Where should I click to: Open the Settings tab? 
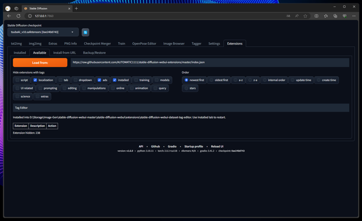tap(214, 43)
